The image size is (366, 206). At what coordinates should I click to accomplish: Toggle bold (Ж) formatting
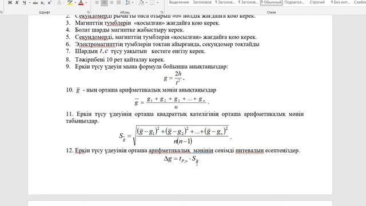pos(10,3)
